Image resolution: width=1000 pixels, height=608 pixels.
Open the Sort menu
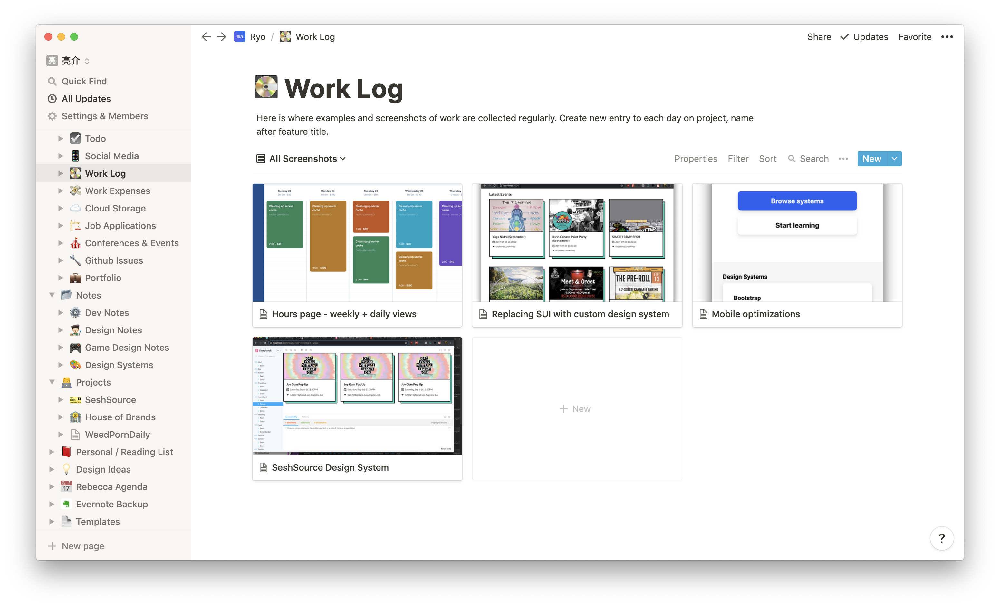[x=767, y=158]
